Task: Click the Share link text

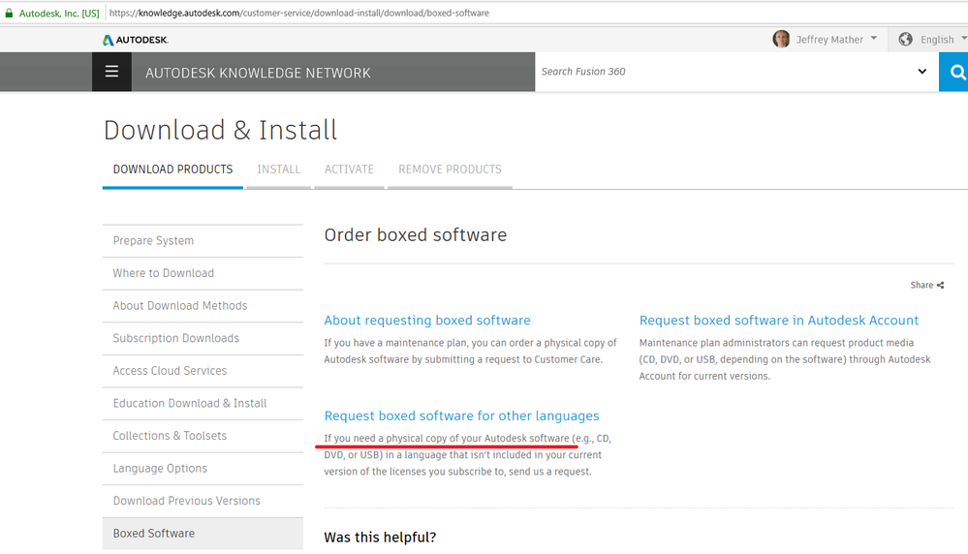Action: click(921, 285)
